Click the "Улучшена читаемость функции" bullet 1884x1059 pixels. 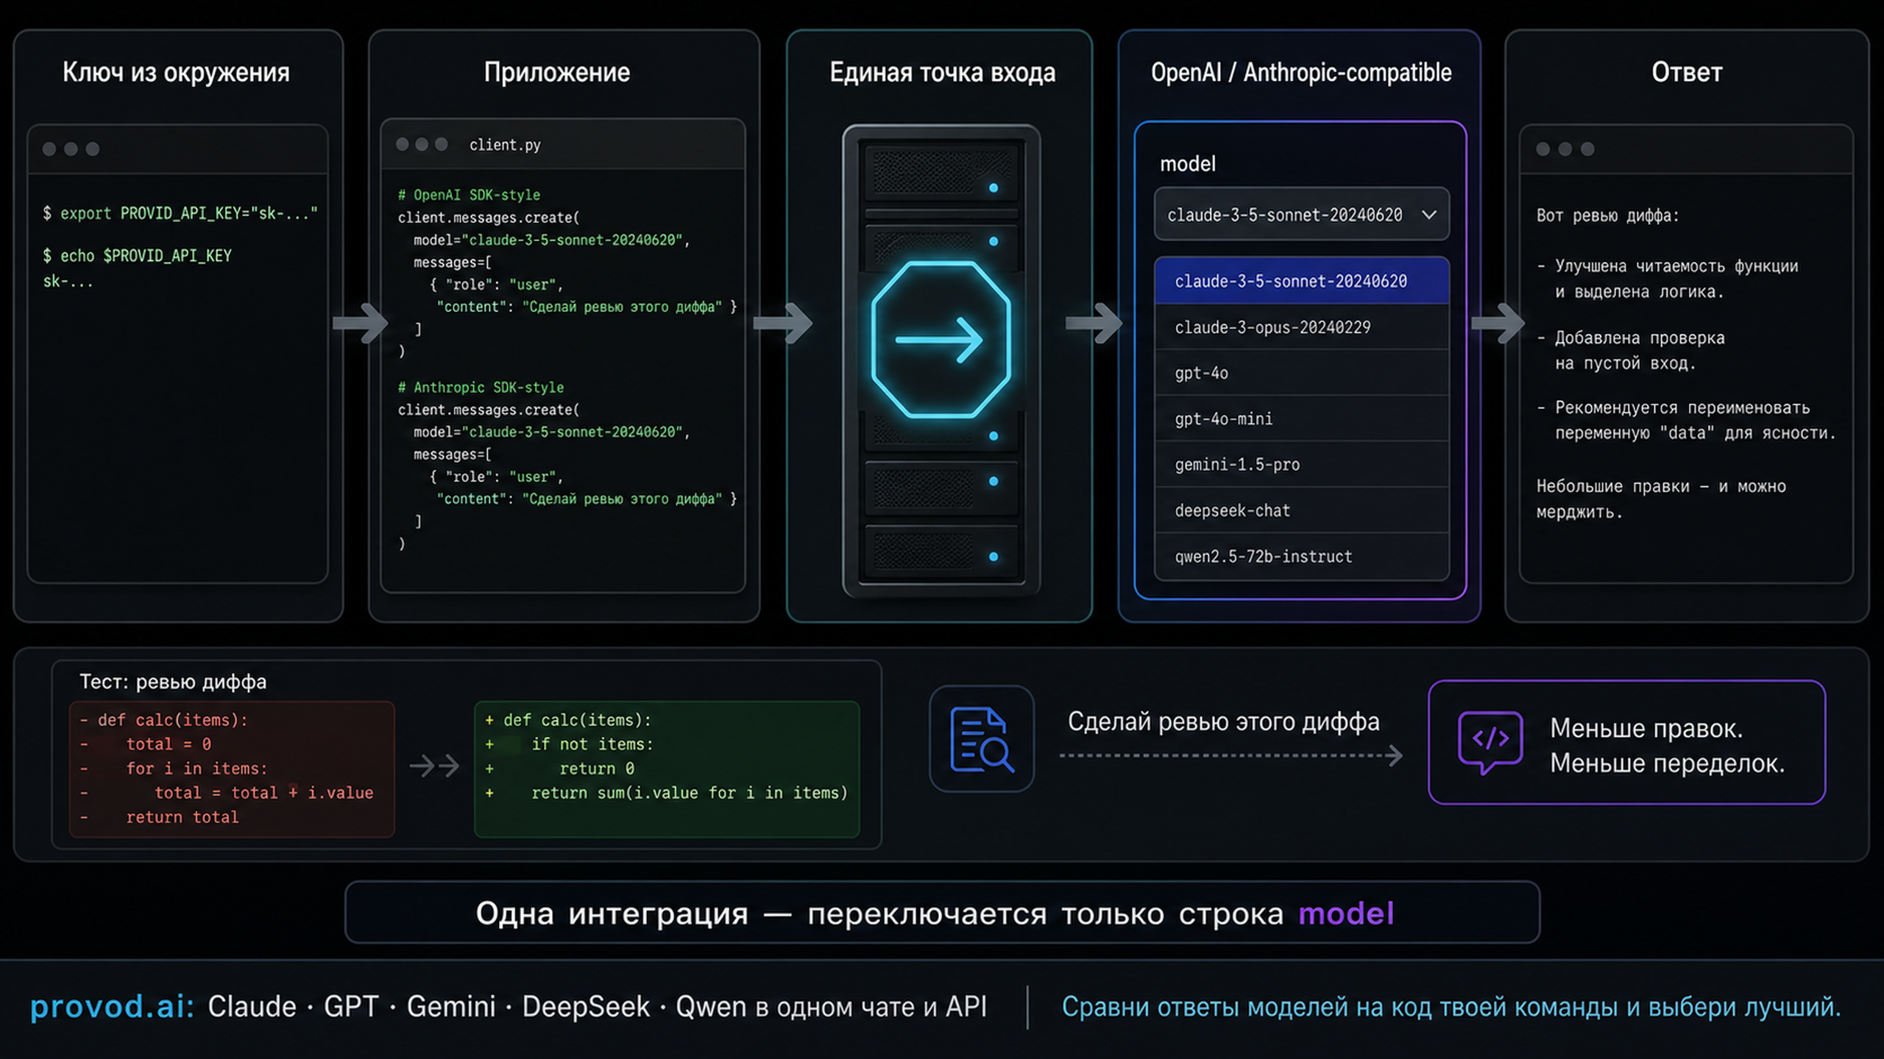coord(1668,279)
